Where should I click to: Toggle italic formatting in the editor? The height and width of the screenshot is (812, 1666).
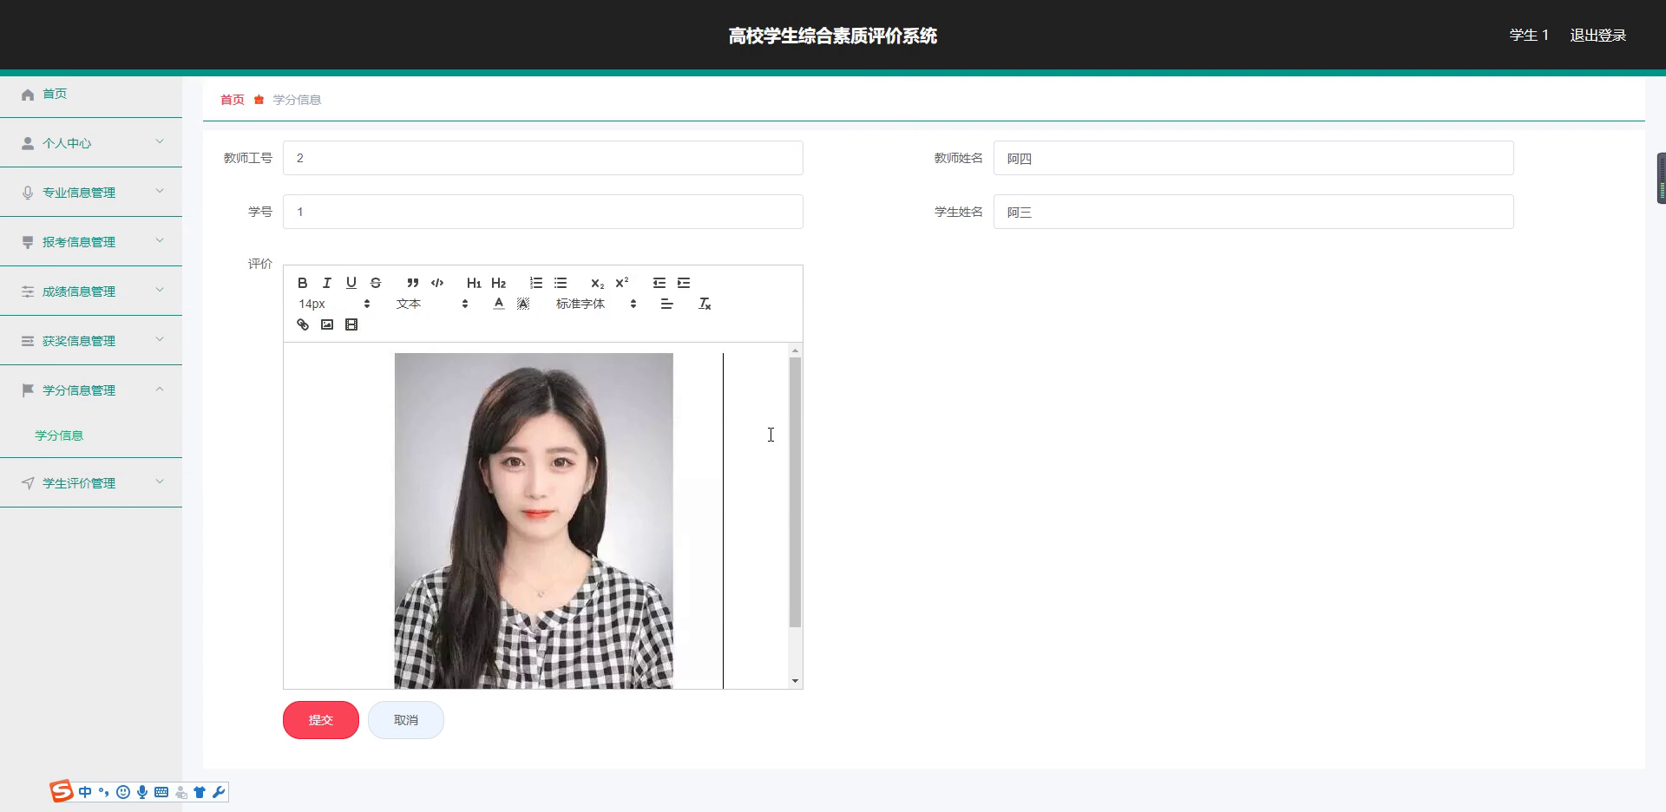(x=326, y=283)
